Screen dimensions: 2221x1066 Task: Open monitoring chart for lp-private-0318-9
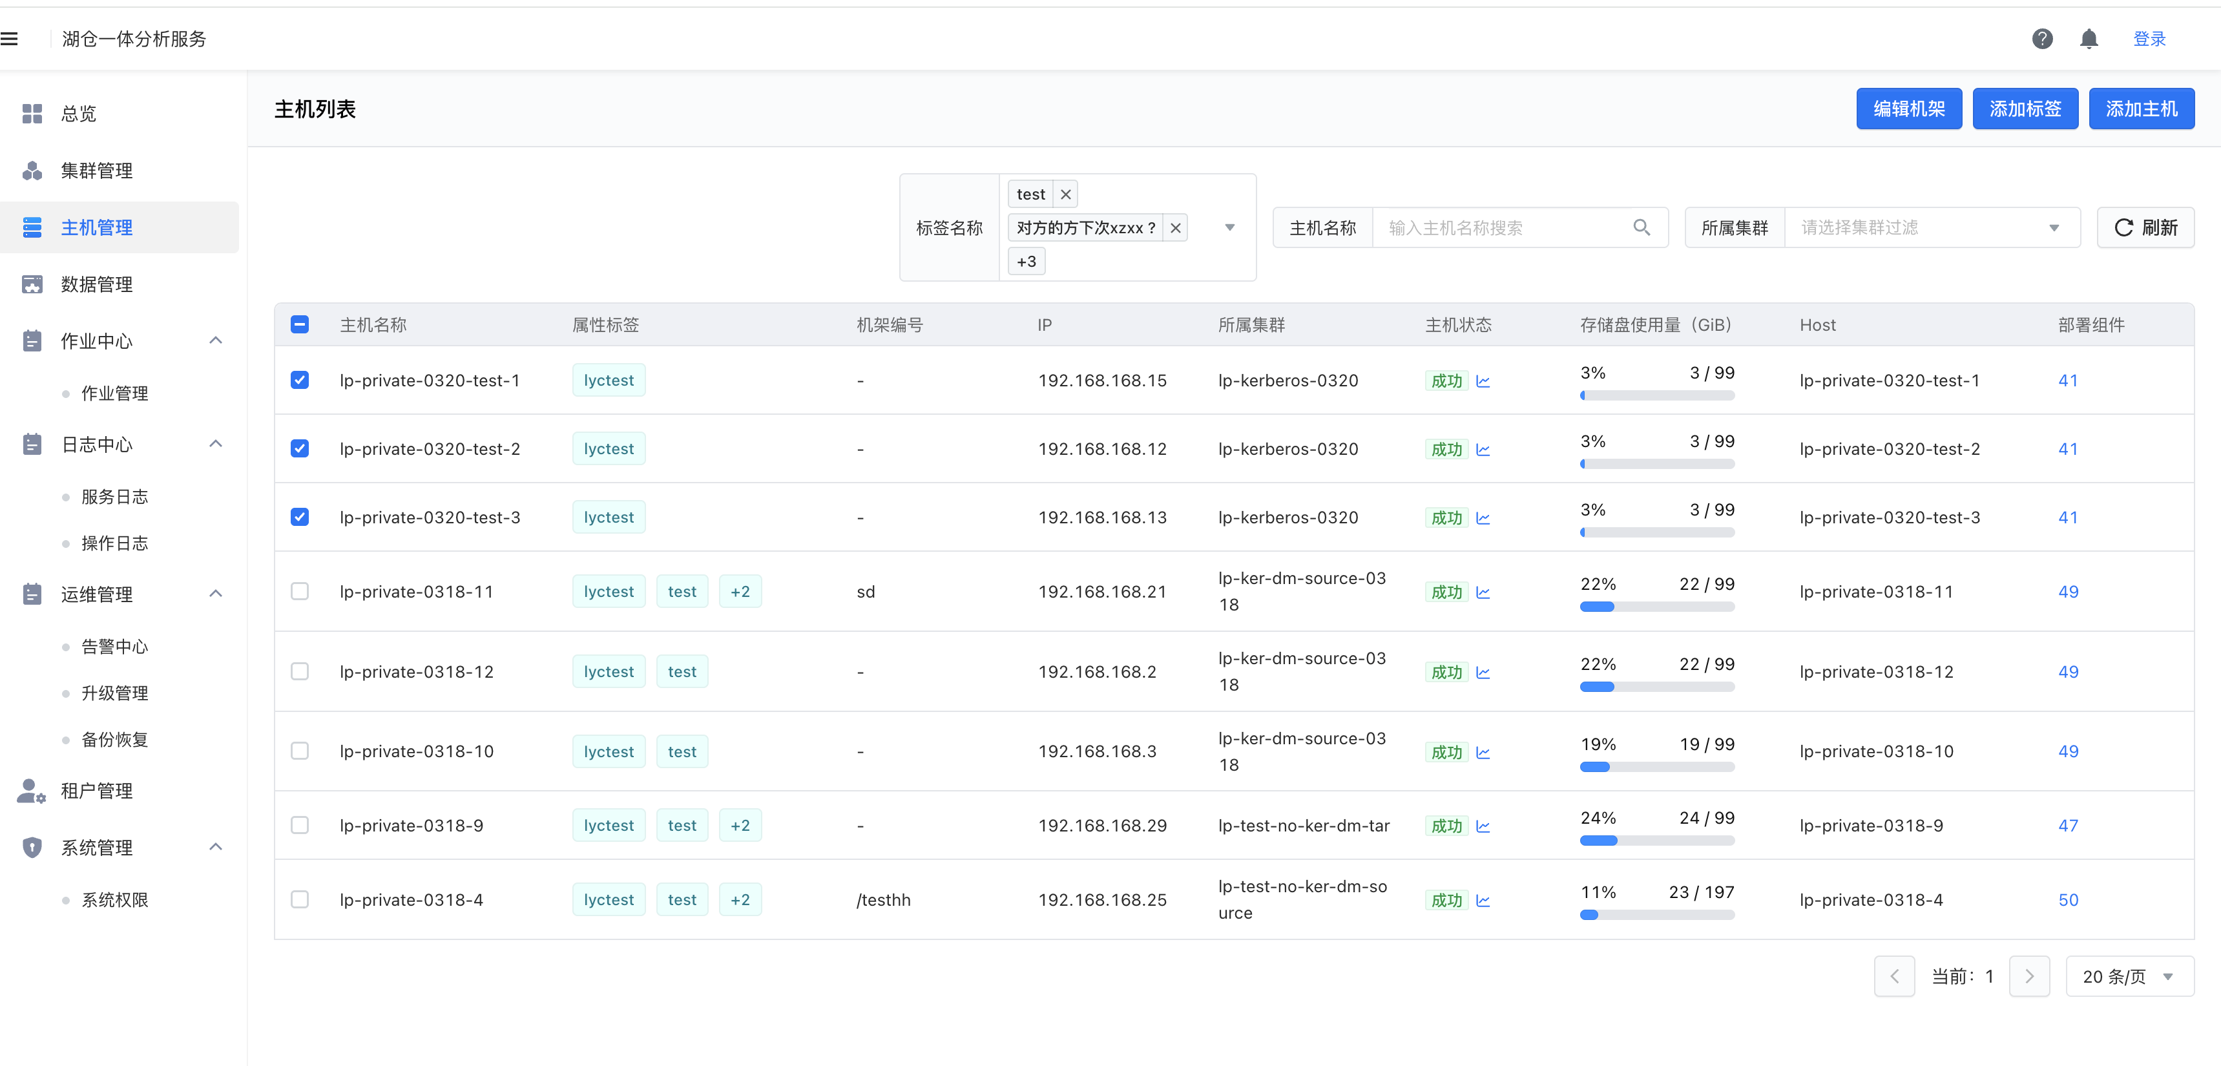(x=1483, y=826)
